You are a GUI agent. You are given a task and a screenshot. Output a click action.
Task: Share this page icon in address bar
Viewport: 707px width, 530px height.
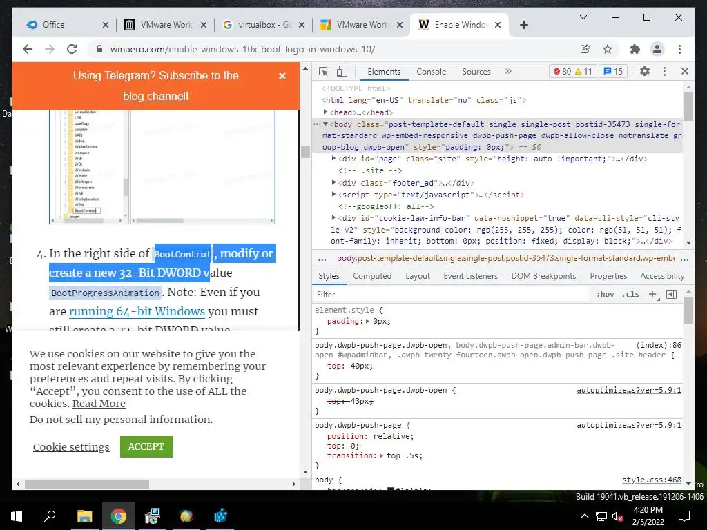[585, 49]
